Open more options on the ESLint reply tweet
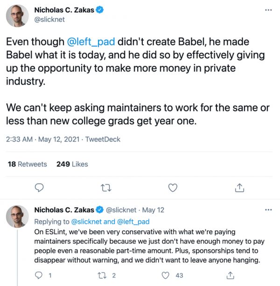Viewport: 280px width, 286px height. 268,210
